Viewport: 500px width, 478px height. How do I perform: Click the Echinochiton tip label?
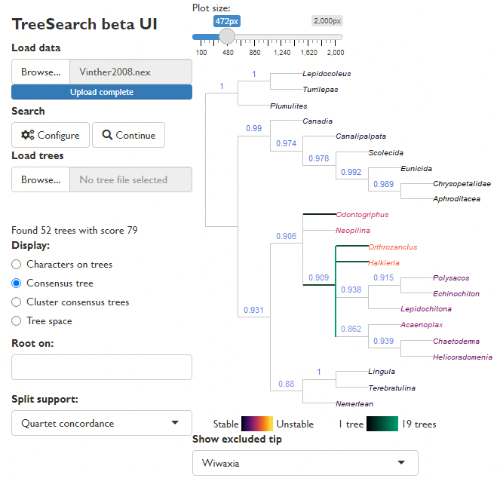click(456, 294)
